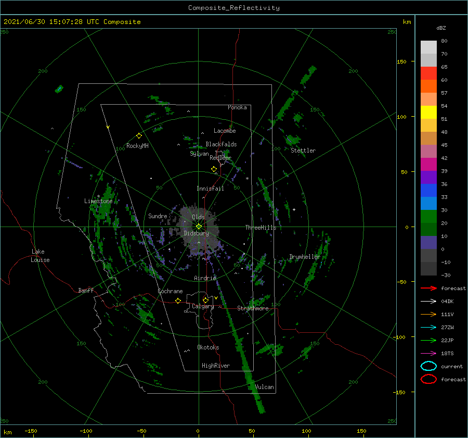The image size is (468, 438).
Task: Click the white plus marker east of ThreeHills
Action: [294, 209]
